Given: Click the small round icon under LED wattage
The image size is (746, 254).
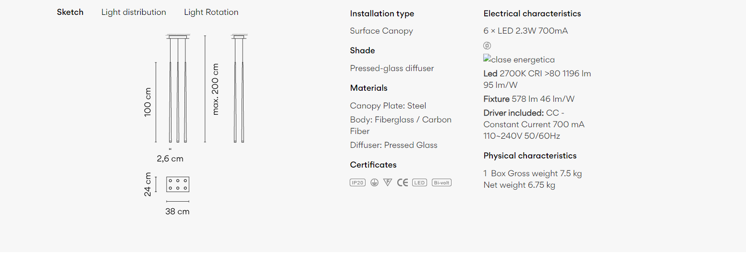Looking at the screenshot, I should (x=487, y=46).
